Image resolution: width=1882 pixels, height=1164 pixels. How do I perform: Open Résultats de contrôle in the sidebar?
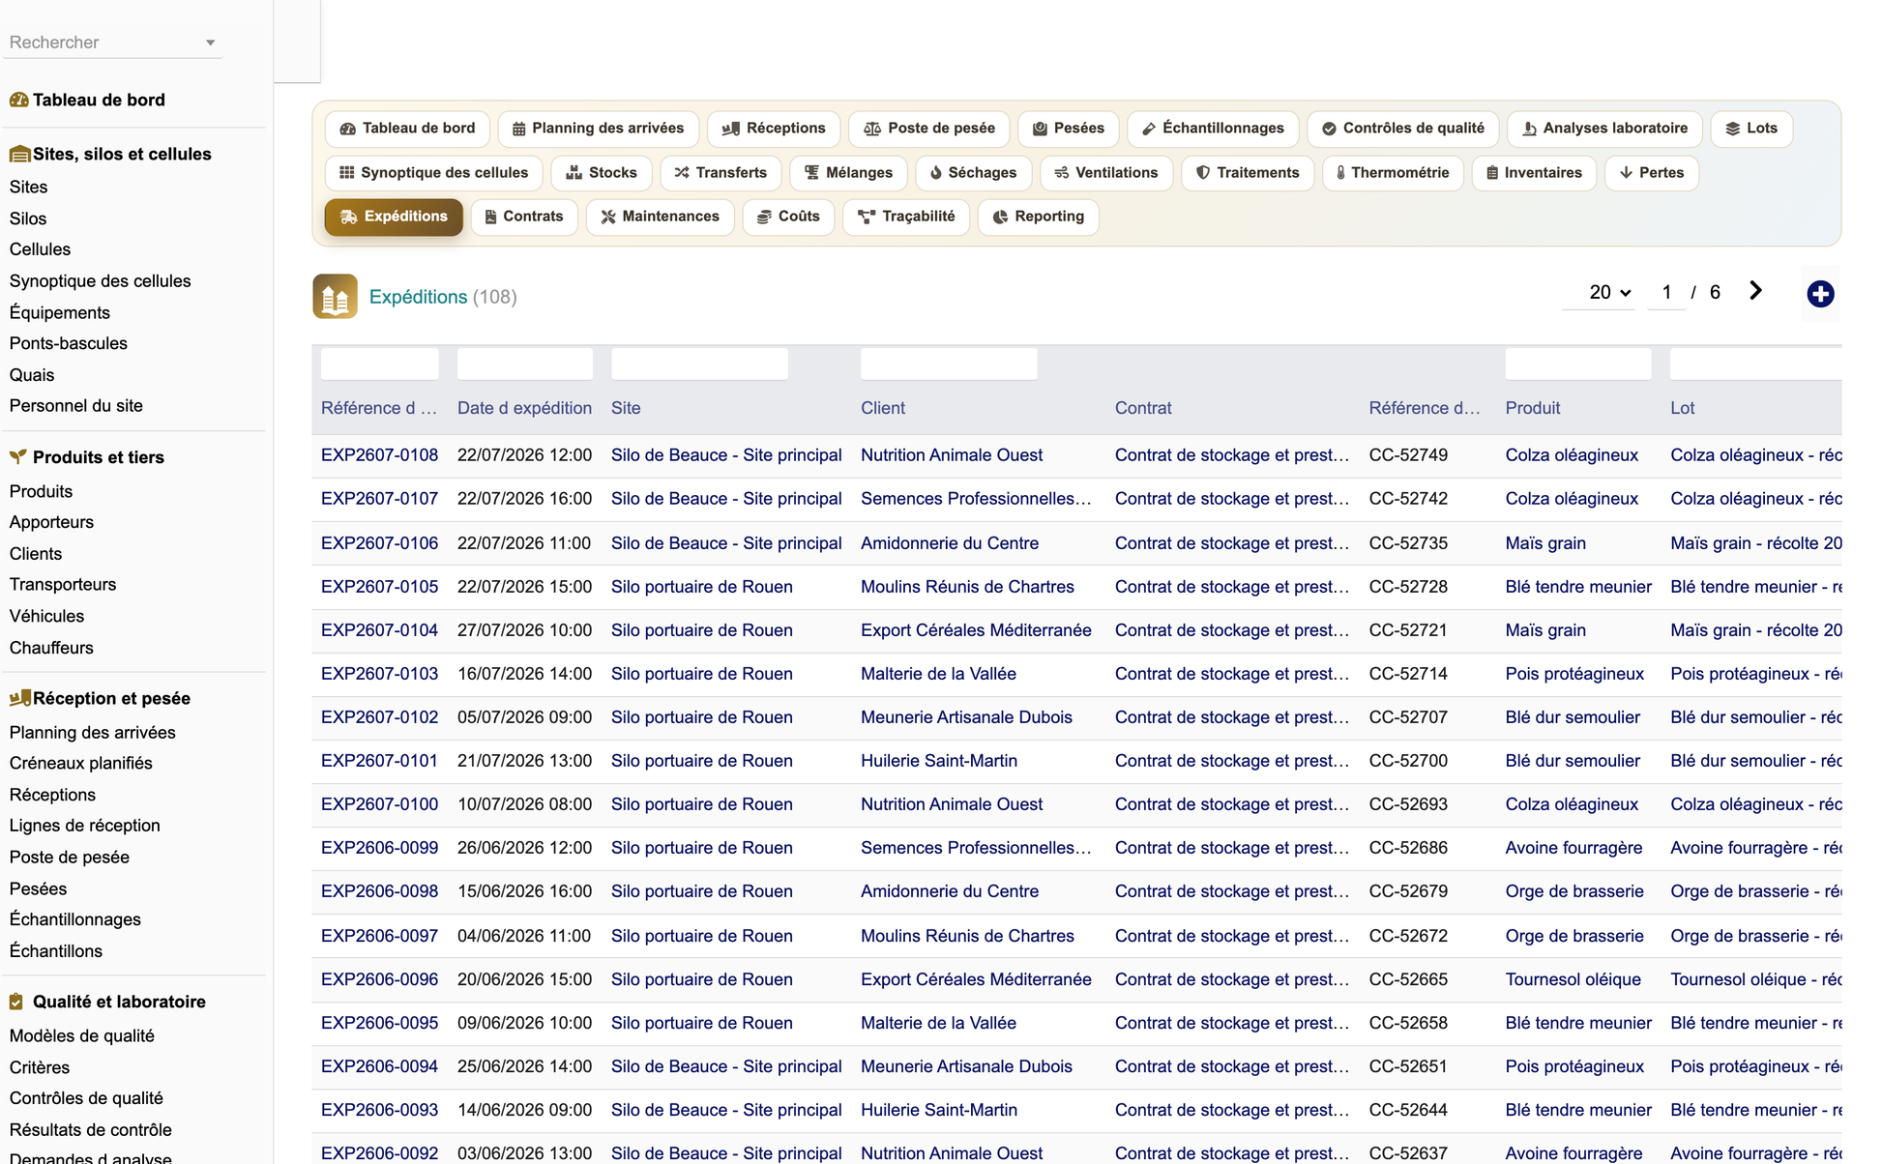click(91, 1130)
